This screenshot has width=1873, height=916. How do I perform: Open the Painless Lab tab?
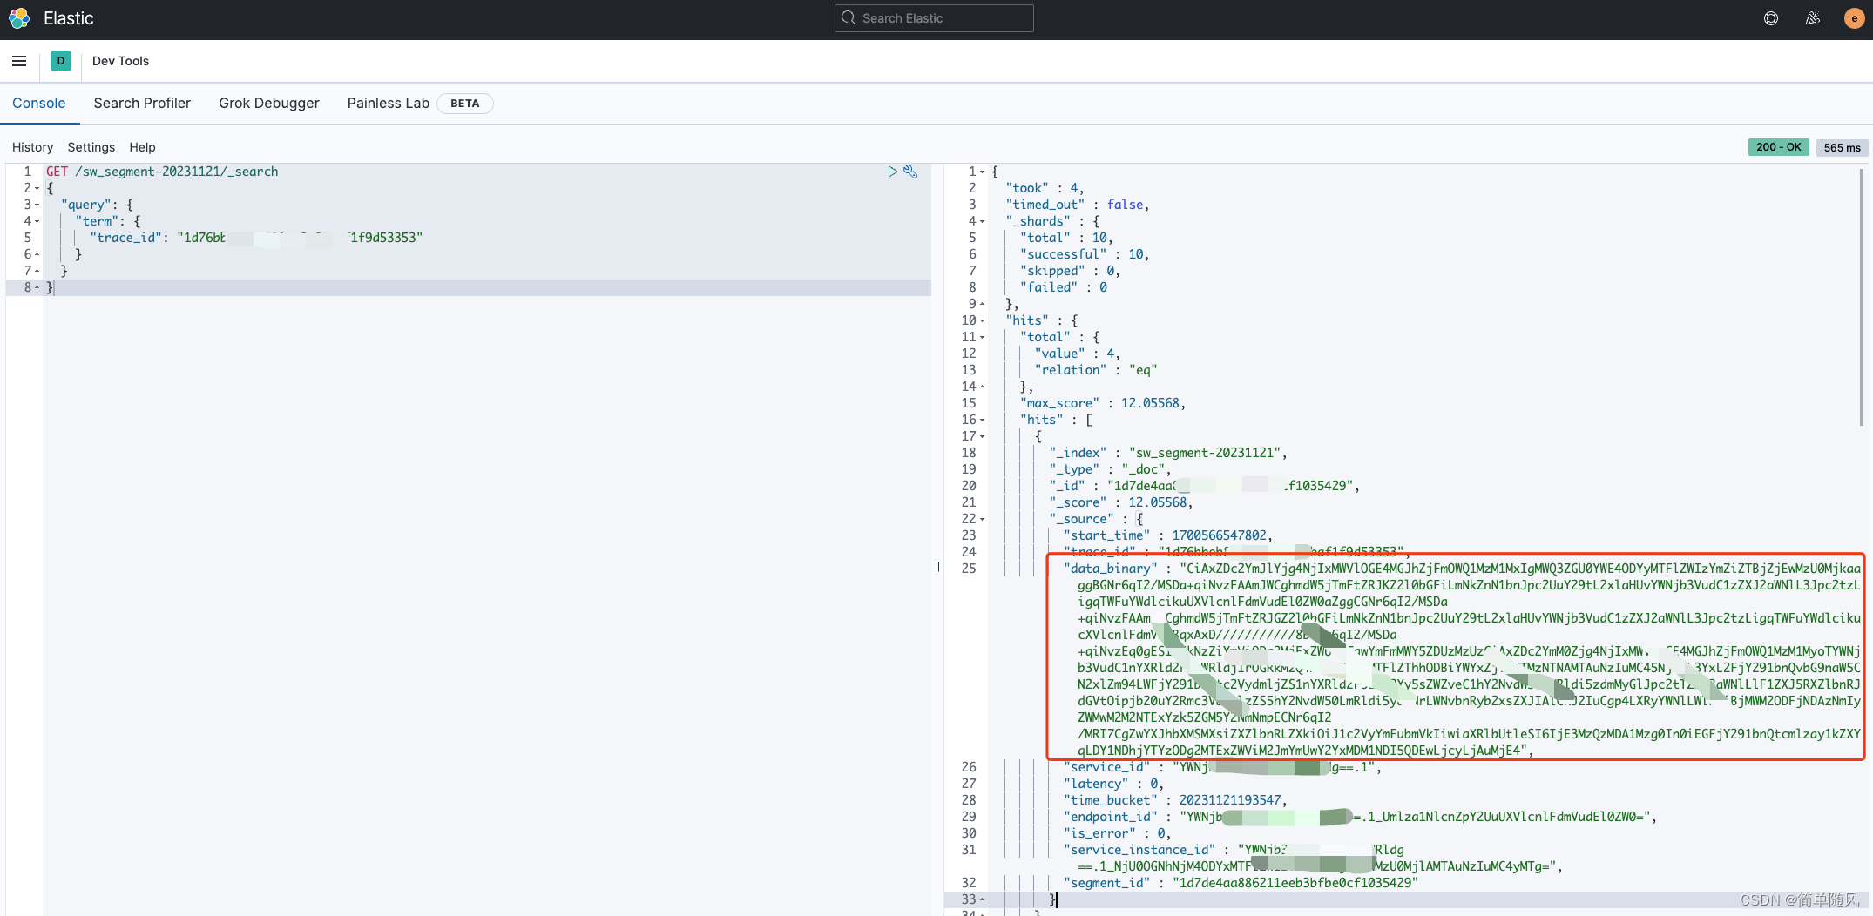click(389, 103)
